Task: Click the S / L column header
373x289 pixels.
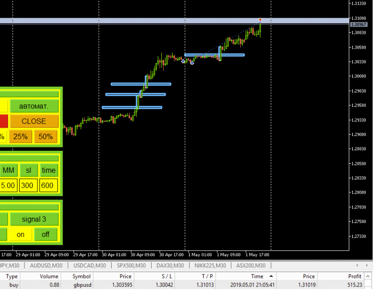Action: (154, 276)
